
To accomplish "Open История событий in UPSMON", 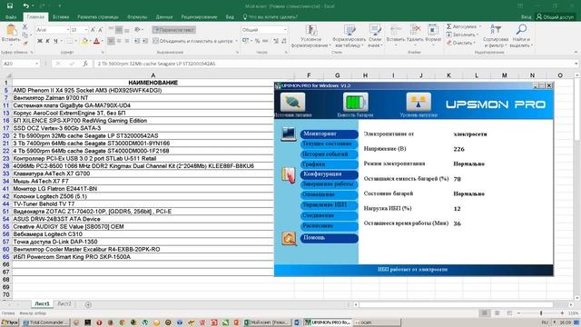I will pyautogui.click(x=329, y=154).
